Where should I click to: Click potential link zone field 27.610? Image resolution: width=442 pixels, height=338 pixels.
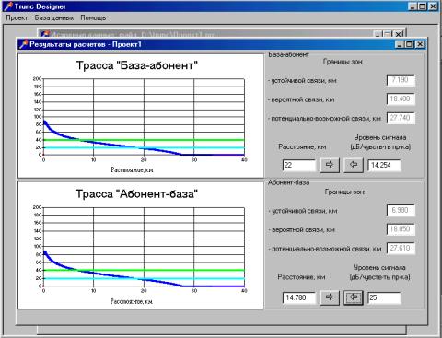point(401,248)
